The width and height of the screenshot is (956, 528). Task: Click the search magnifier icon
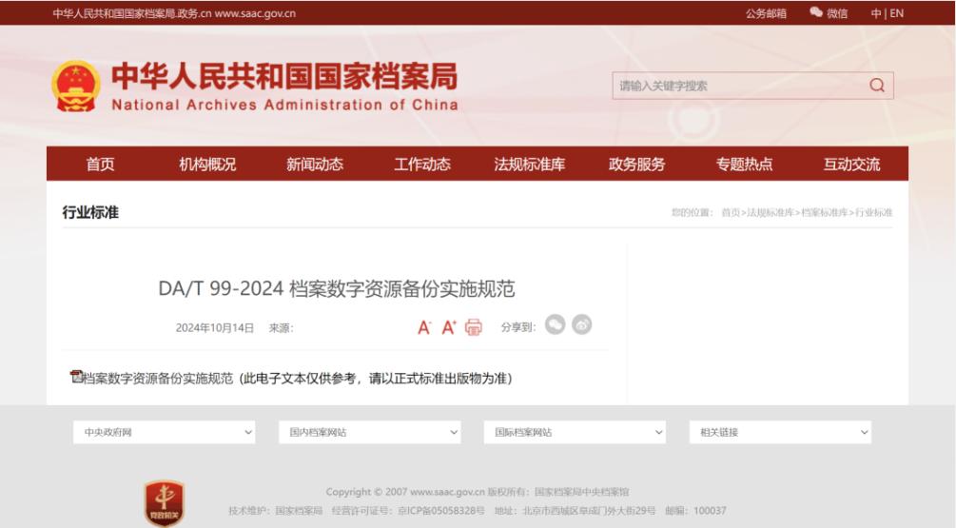(x=876, y=86)
